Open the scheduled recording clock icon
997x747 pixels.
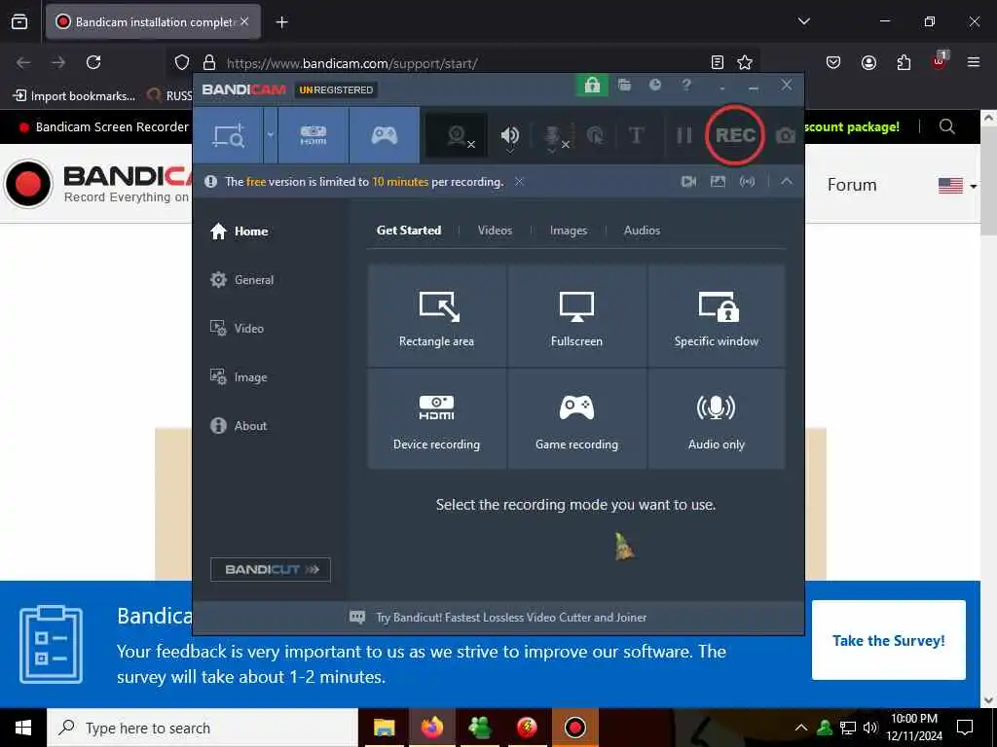click(x=655, y=85)
